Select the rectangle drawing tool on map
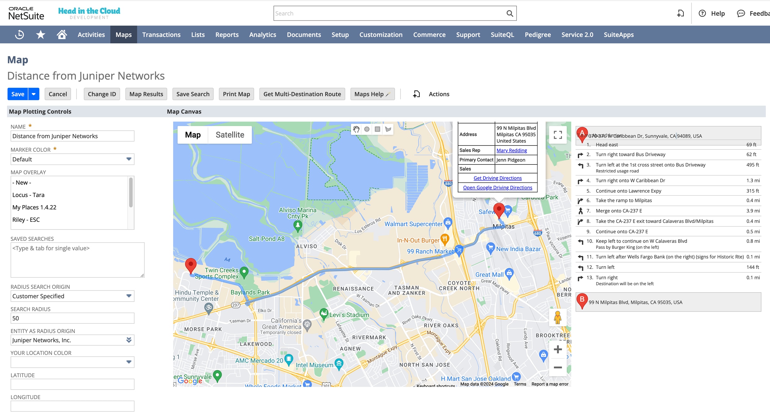Image resolution: width=770 pixels, height=413 pixels. click(x=377, y=129)
